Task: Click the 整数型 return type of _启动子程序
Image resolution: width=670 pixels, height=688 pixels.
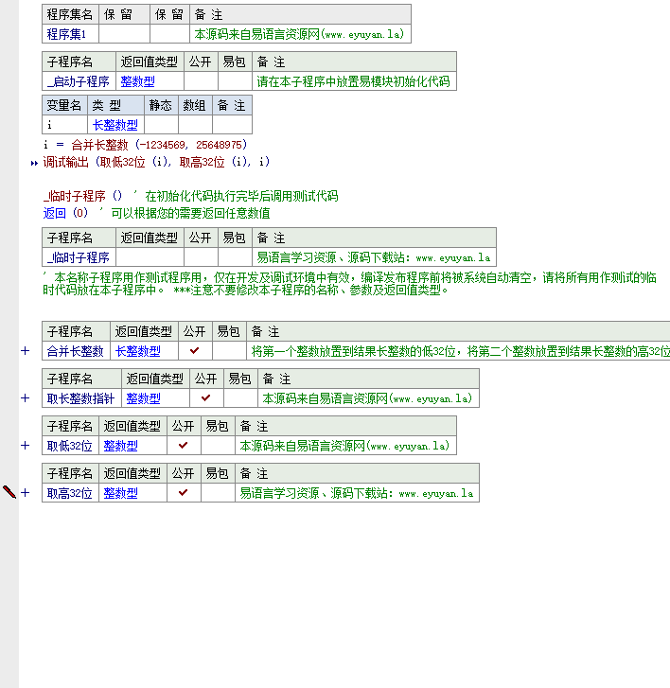Action: 138,82
